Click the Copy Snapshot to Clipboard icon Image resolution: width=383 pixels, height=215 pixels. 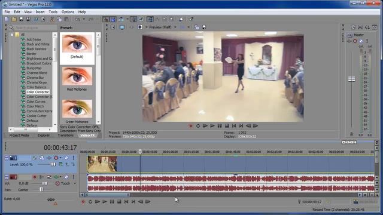[x=197, y=27]
